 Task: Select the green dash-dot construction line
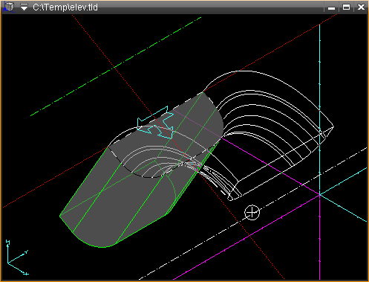116,66
